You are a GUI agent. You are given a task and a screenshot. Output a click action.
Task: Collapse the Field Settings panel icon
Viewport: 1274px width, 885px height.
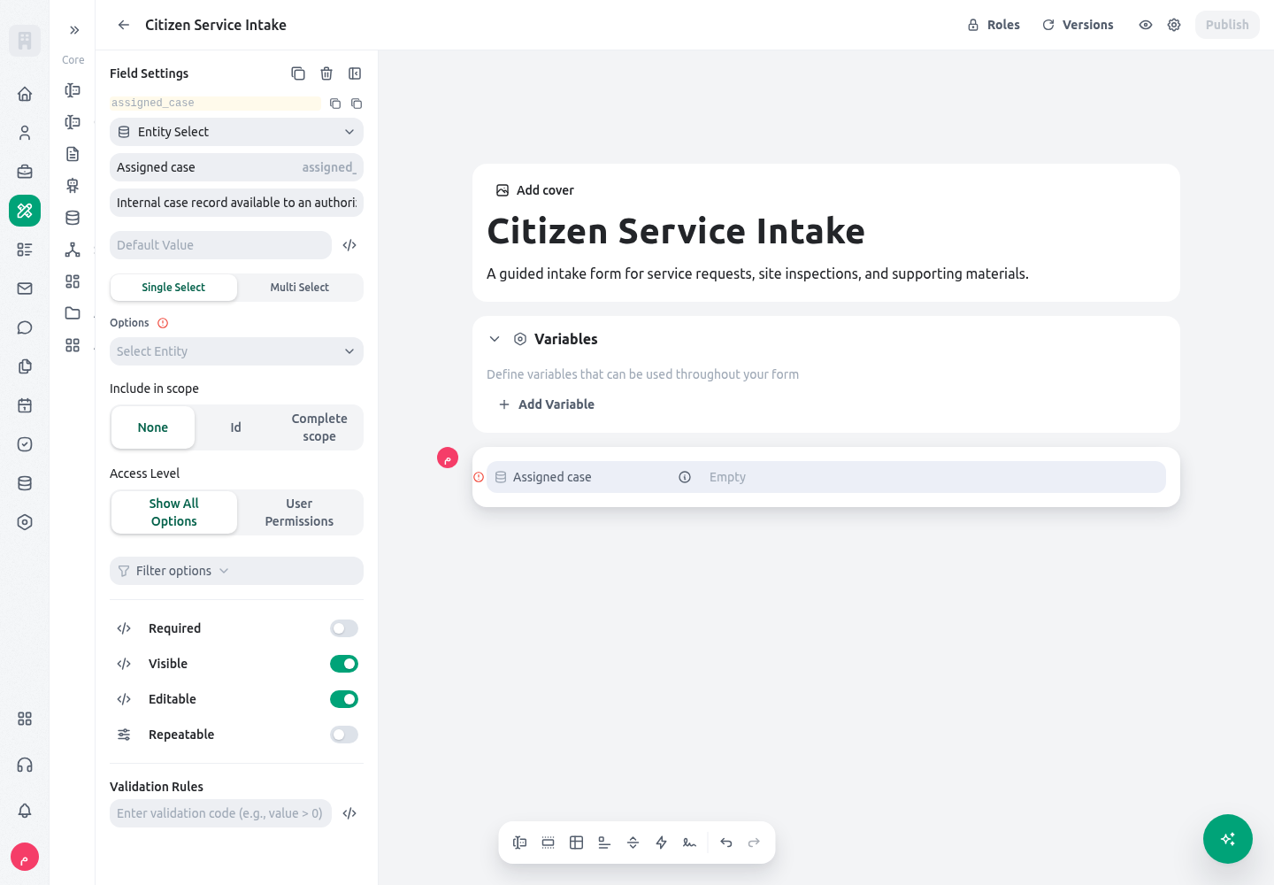coord(355,73)
